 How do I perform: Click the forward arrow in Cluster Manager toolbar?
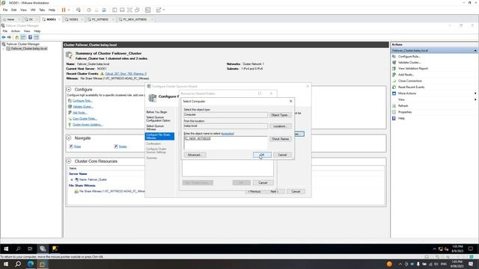tap(9, 37)
